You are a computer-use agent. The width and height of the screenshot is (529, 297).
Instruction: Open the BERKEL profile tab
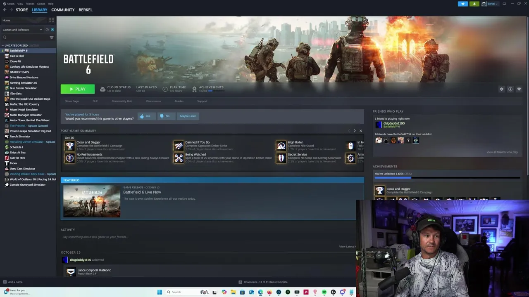tap(86, 10)
